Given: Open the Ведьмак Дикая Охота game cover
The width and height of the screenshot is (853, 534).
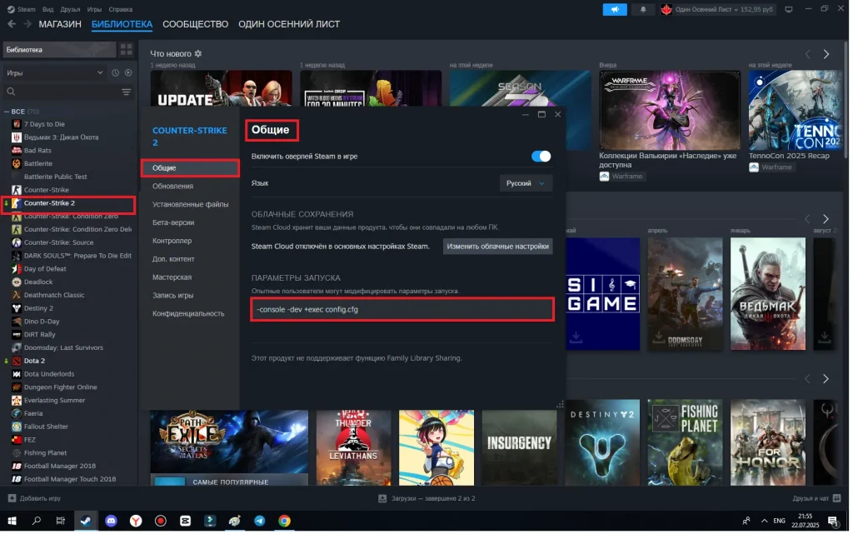Looking at the screenshot, I should click(x=767, y=293).
